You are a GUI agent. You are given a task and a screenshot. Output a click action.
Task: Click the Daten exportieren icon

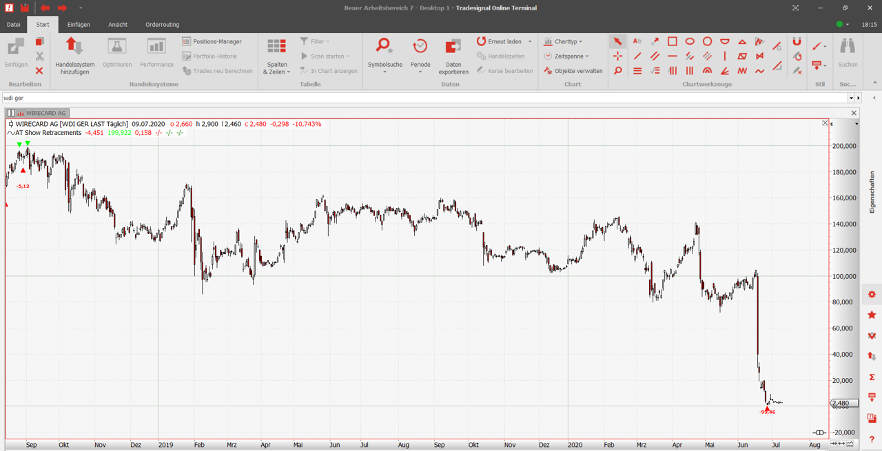click(453, 48)
